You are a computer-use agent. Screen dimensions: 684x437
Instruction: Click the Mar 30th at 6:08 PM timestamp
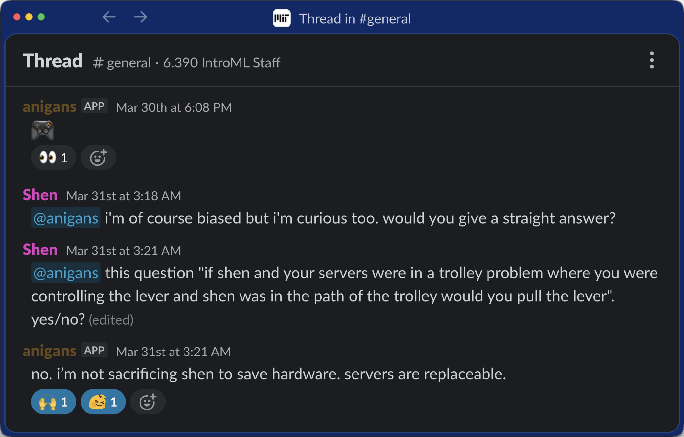pyautogui.click(x=174, y=107)
